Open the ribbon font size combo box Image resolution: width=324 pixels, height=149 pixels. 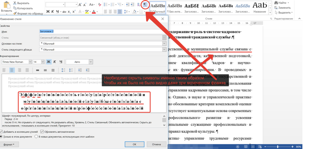click(x=71, y=4)
